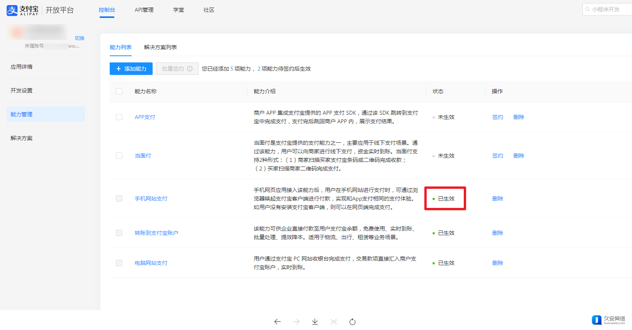Open 开发设置 in the sidebar
Screen dimensions: 632x330
21,90
